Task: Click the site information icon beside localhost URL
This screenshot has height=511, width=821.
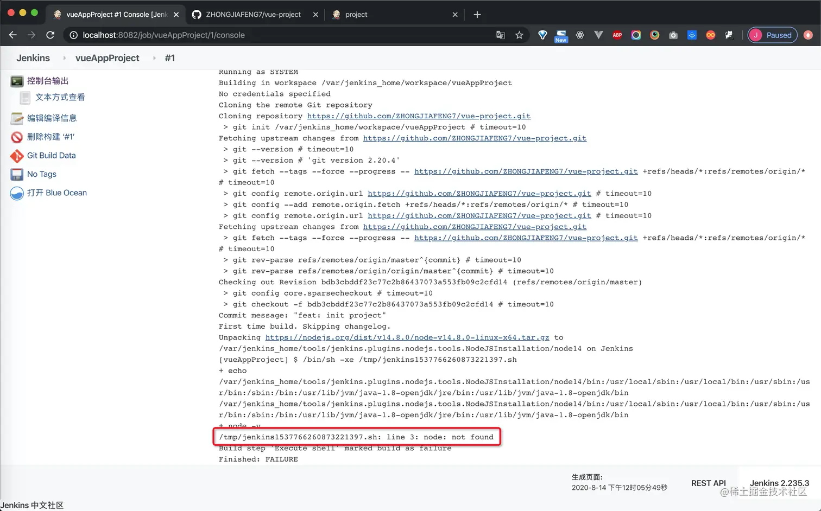Action: click(x=73, y=35)
